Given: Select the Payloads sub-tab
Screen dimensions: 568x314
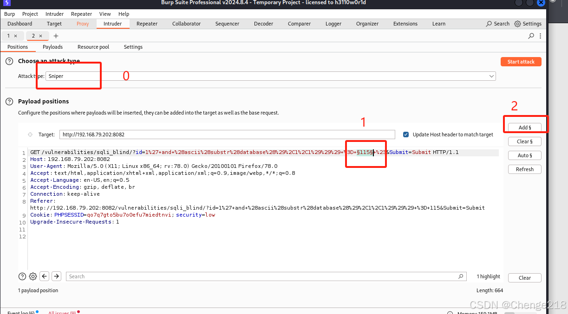Looking at the screenshot, I should pos(52,47).
